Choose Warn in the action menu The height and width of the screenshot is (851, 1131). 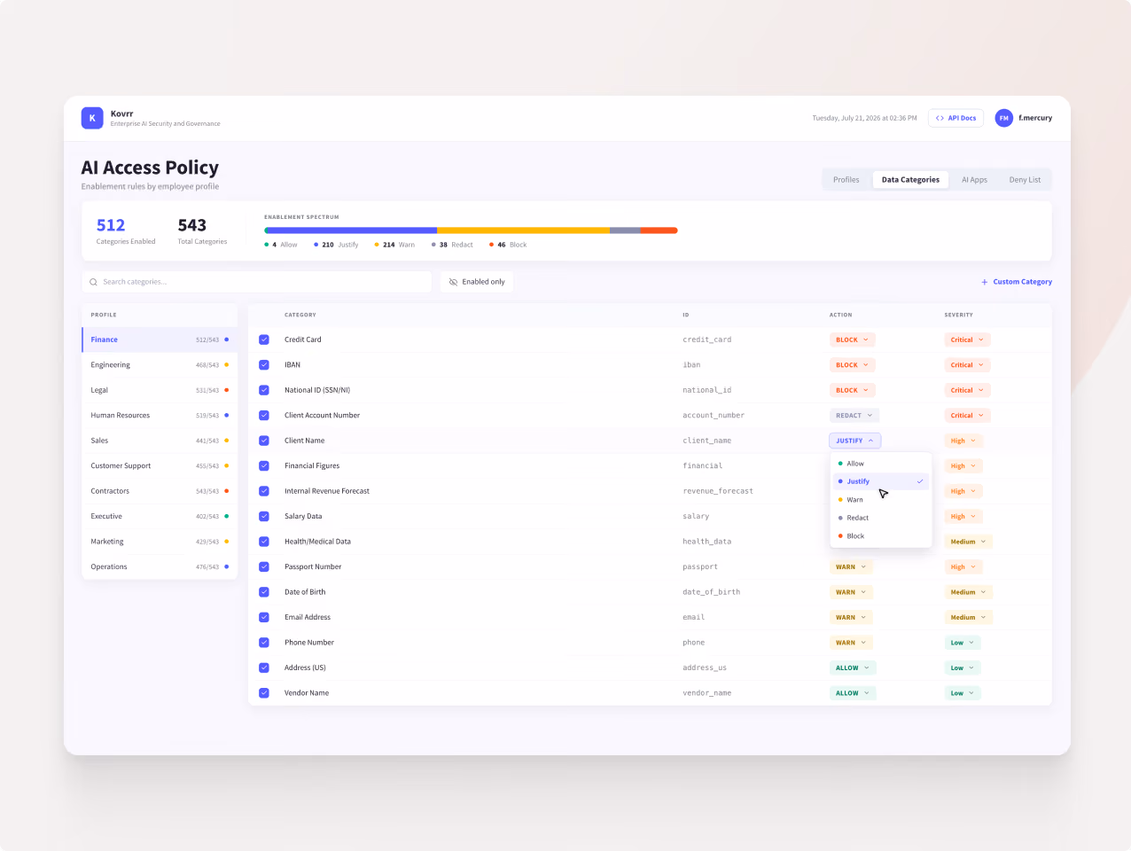[x=881, y=500]
